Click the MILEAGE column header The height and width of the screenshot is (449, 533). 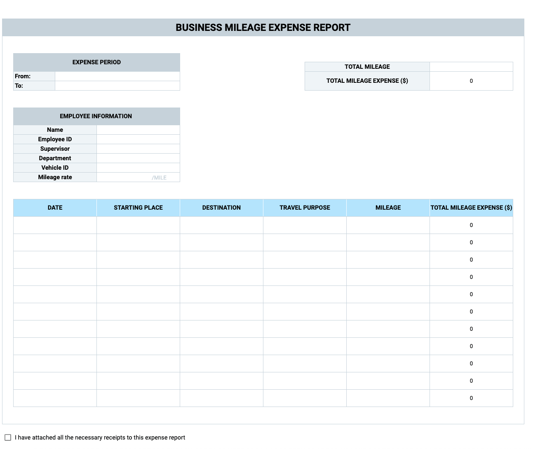coord(388,207)
